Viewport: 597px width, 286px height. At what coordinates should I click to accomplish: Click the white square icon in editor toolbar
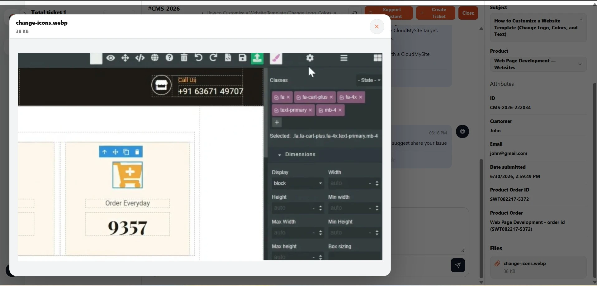click(x=96, y=59)
